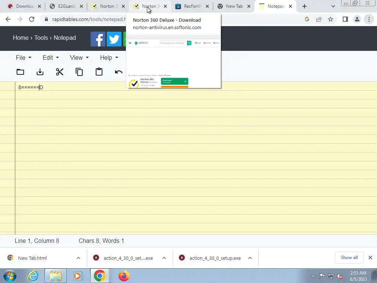The height and width of the screenshot is (283, 377).
Task: Launch Firefox from the taskbar
Action: click(x=124, y=276)
